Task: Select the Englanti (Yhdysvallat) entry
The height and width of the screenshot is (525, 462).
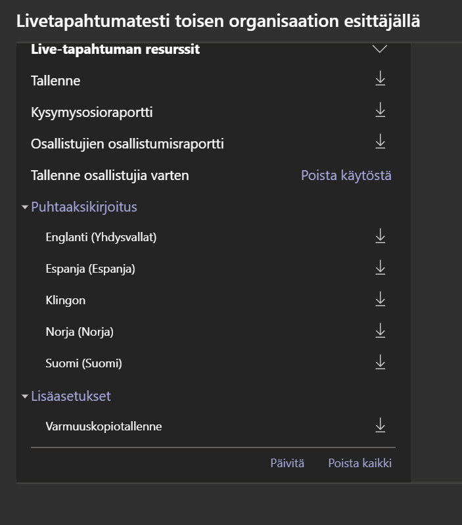Action: point(101,237)
